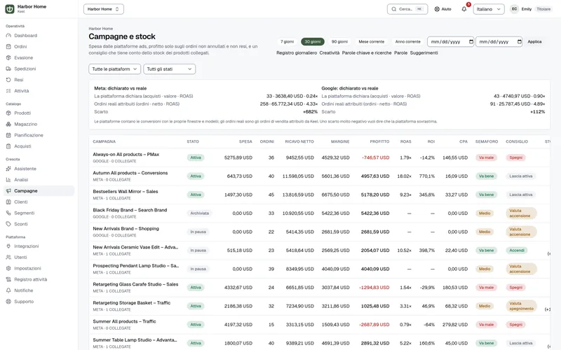The image size is (561, 350).
Task: Click the start date input field
Action: click(x=451, y=42)
